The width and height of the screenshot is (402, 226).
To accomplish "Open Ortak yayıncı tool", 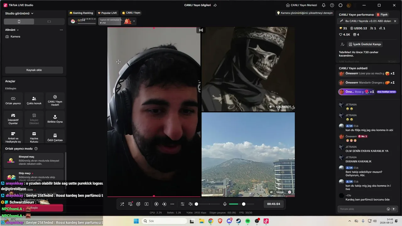I will click(x=13, y=101).
